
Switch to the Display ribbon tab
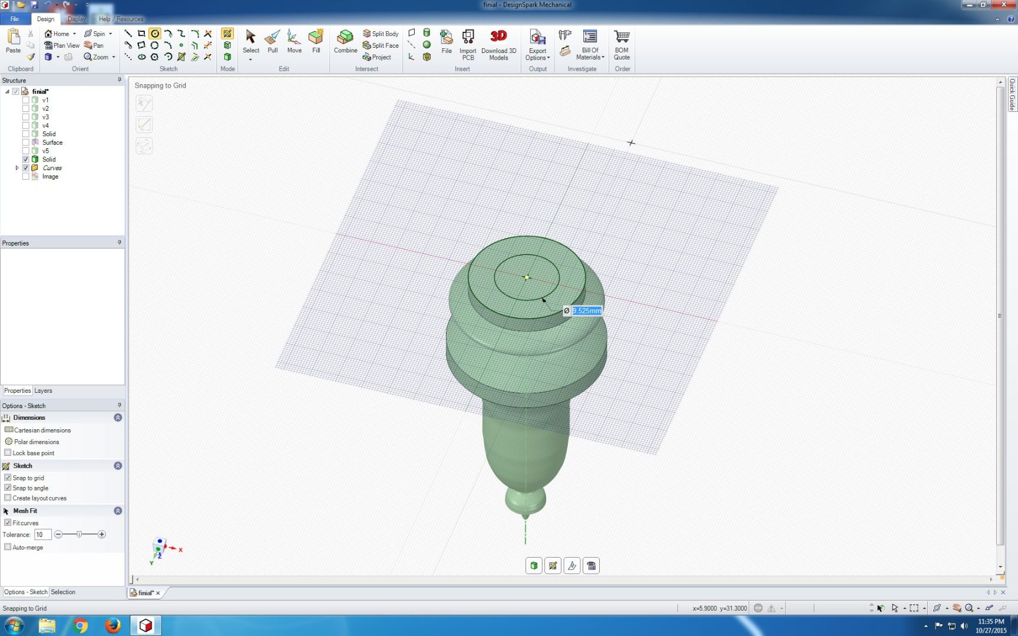tap(76, 19)
